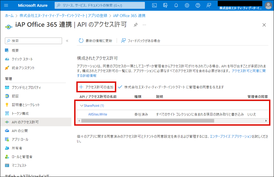This screenshot has height=177, width=274.
Task: Collapse the SharePoint (1) permission group
Action: tap(81, 105)
